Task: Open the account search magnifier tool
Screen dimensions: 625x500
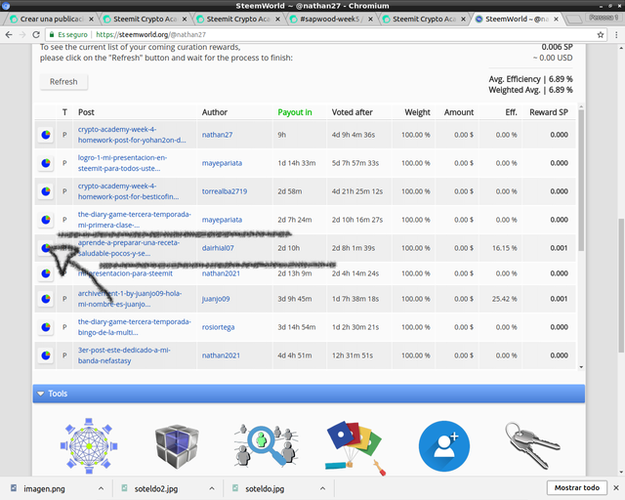Action: tap(266, 445)
